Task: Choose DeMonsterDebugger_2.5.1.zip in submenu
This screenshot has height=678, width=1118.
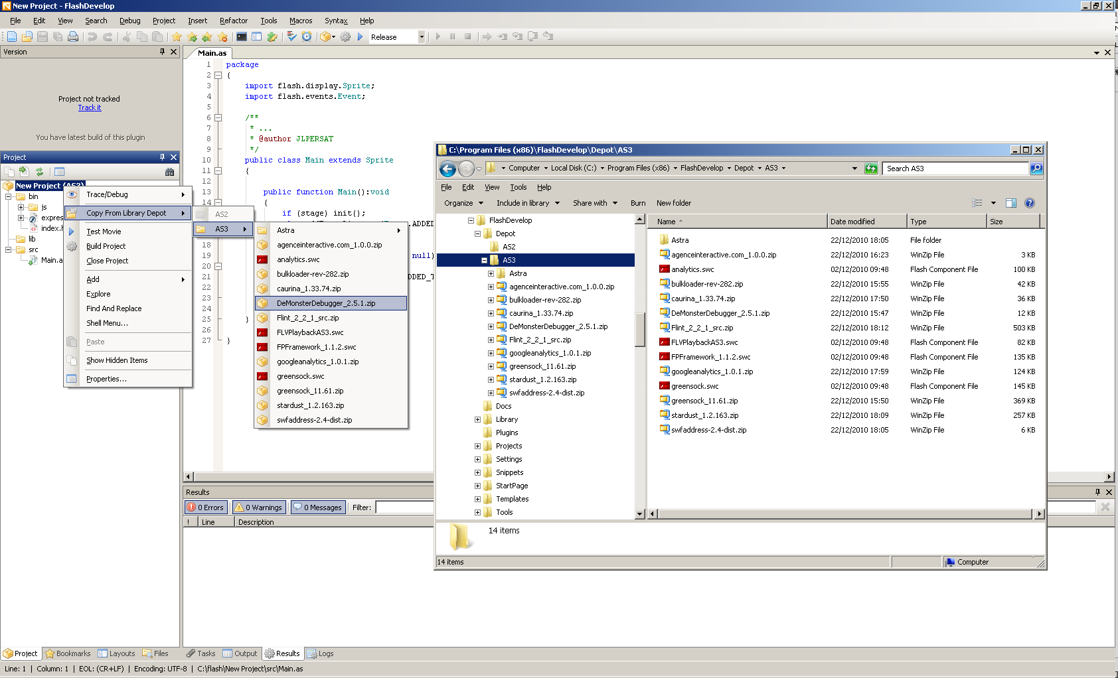Action: [331, 303]
